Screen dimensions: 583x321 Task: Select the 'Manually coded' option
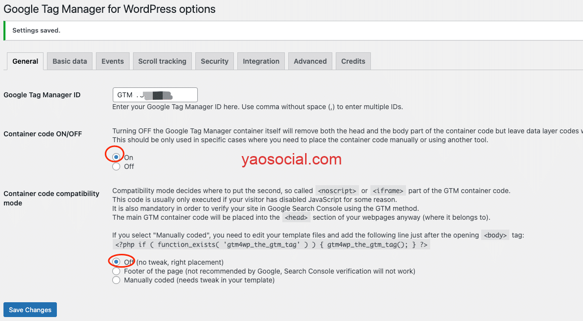(x=116, y=280)
